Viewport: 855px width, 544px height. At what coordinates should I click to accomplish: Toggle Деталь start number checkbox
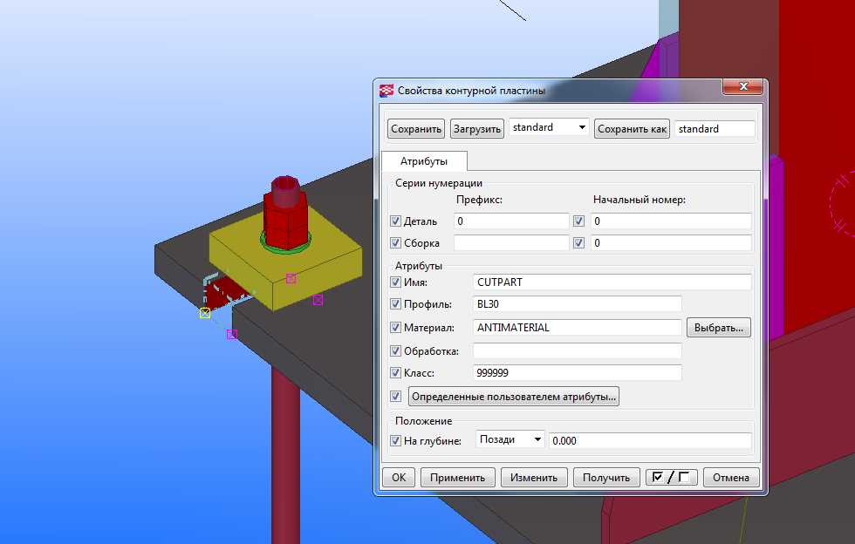pyautogui.click(x=578, y=221)
